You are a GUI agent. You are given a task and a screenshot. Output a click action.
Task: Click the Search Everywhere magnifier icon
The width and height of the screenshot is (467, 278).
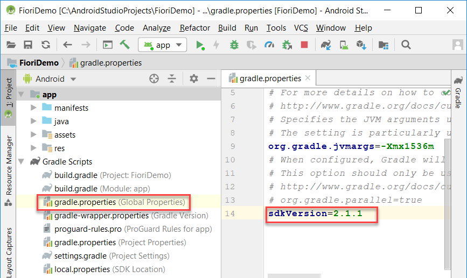[406, 45]
